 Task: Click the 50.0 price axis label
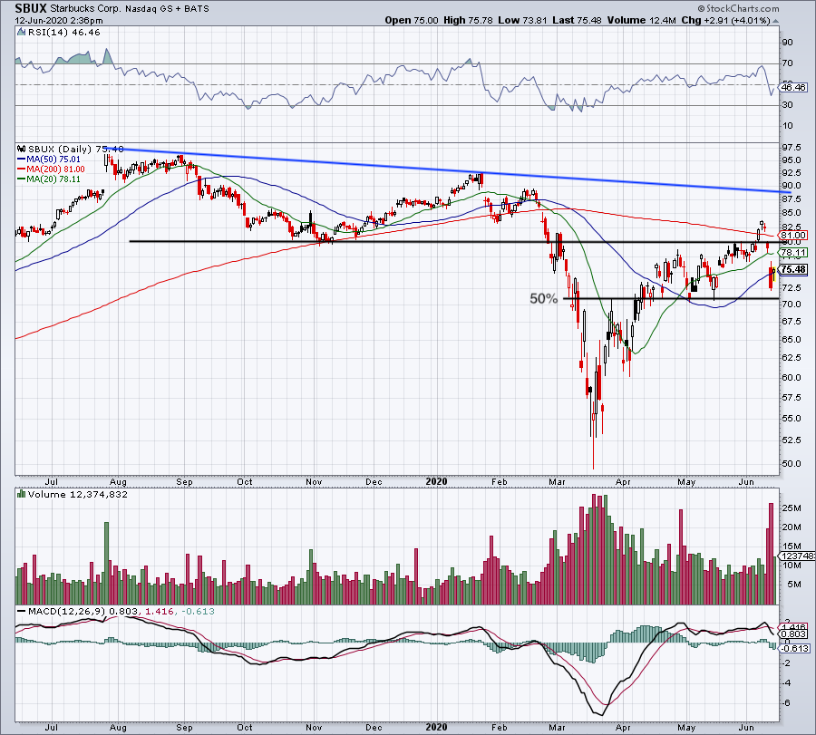point(791,463)
